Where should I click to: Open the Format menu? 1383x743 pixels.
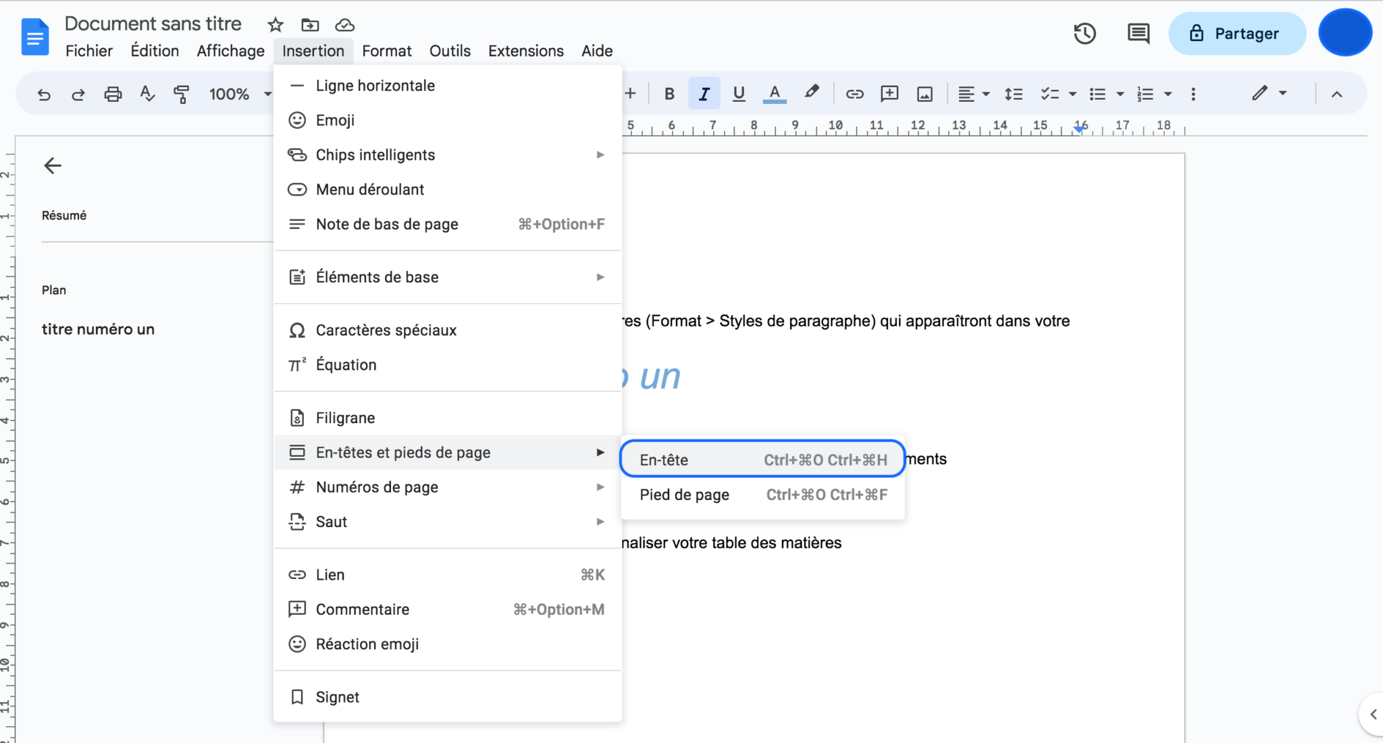pos(386,51)
